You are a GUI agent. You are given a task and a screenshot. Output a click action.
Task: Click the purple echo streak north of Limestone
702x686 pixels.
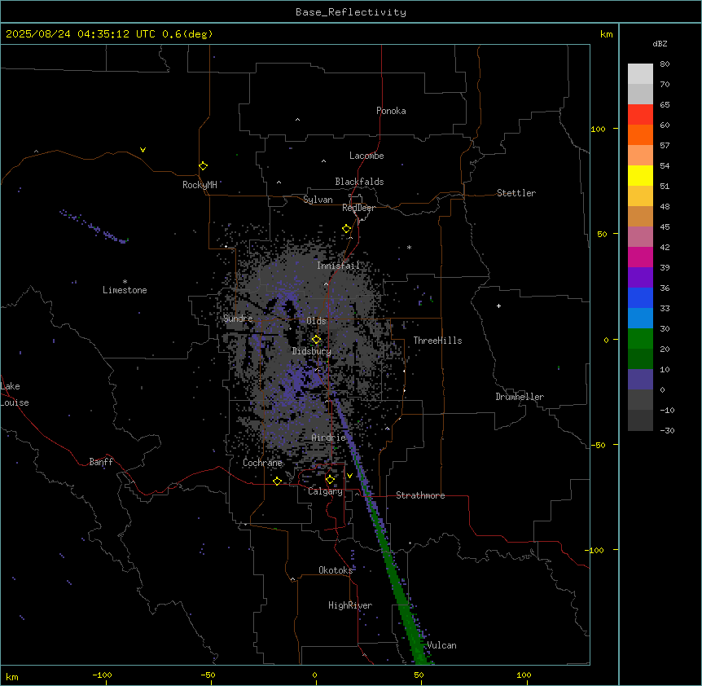pyautogui.click(x=94, y=227)
